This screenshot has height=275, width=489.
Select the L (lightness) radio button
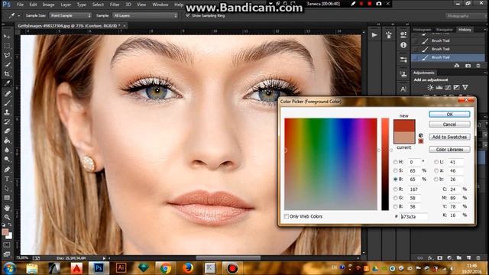point(436,162)
